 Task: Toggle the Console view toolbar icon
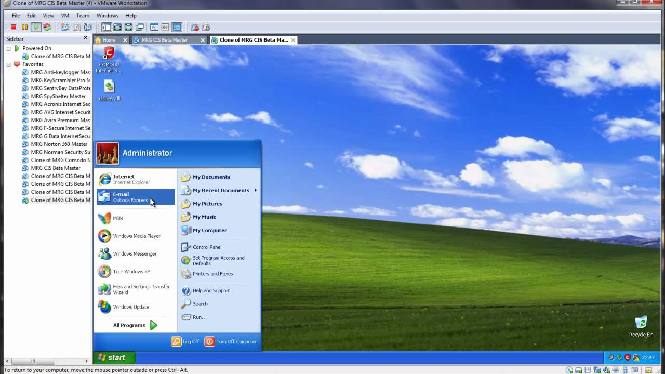pyautogui.click(x=177, y=27)
